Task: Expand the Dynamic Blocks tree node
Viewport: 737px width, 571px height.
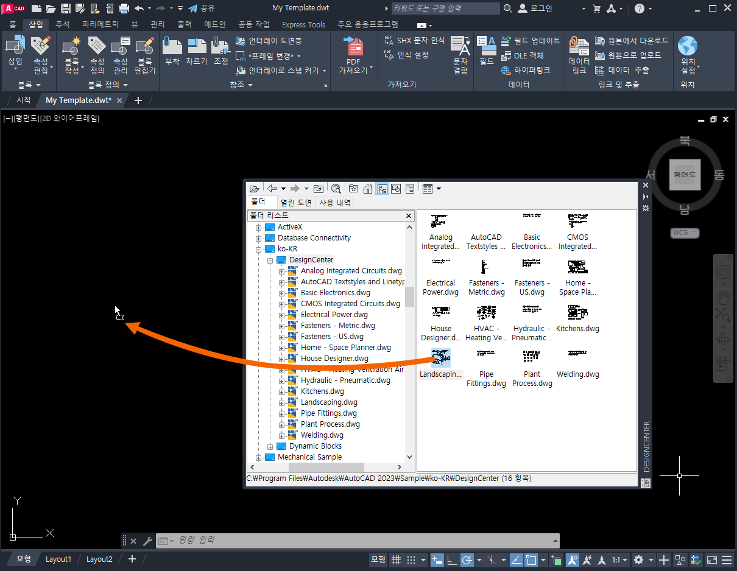Action: pyautogui.click(x=270, y=446)
